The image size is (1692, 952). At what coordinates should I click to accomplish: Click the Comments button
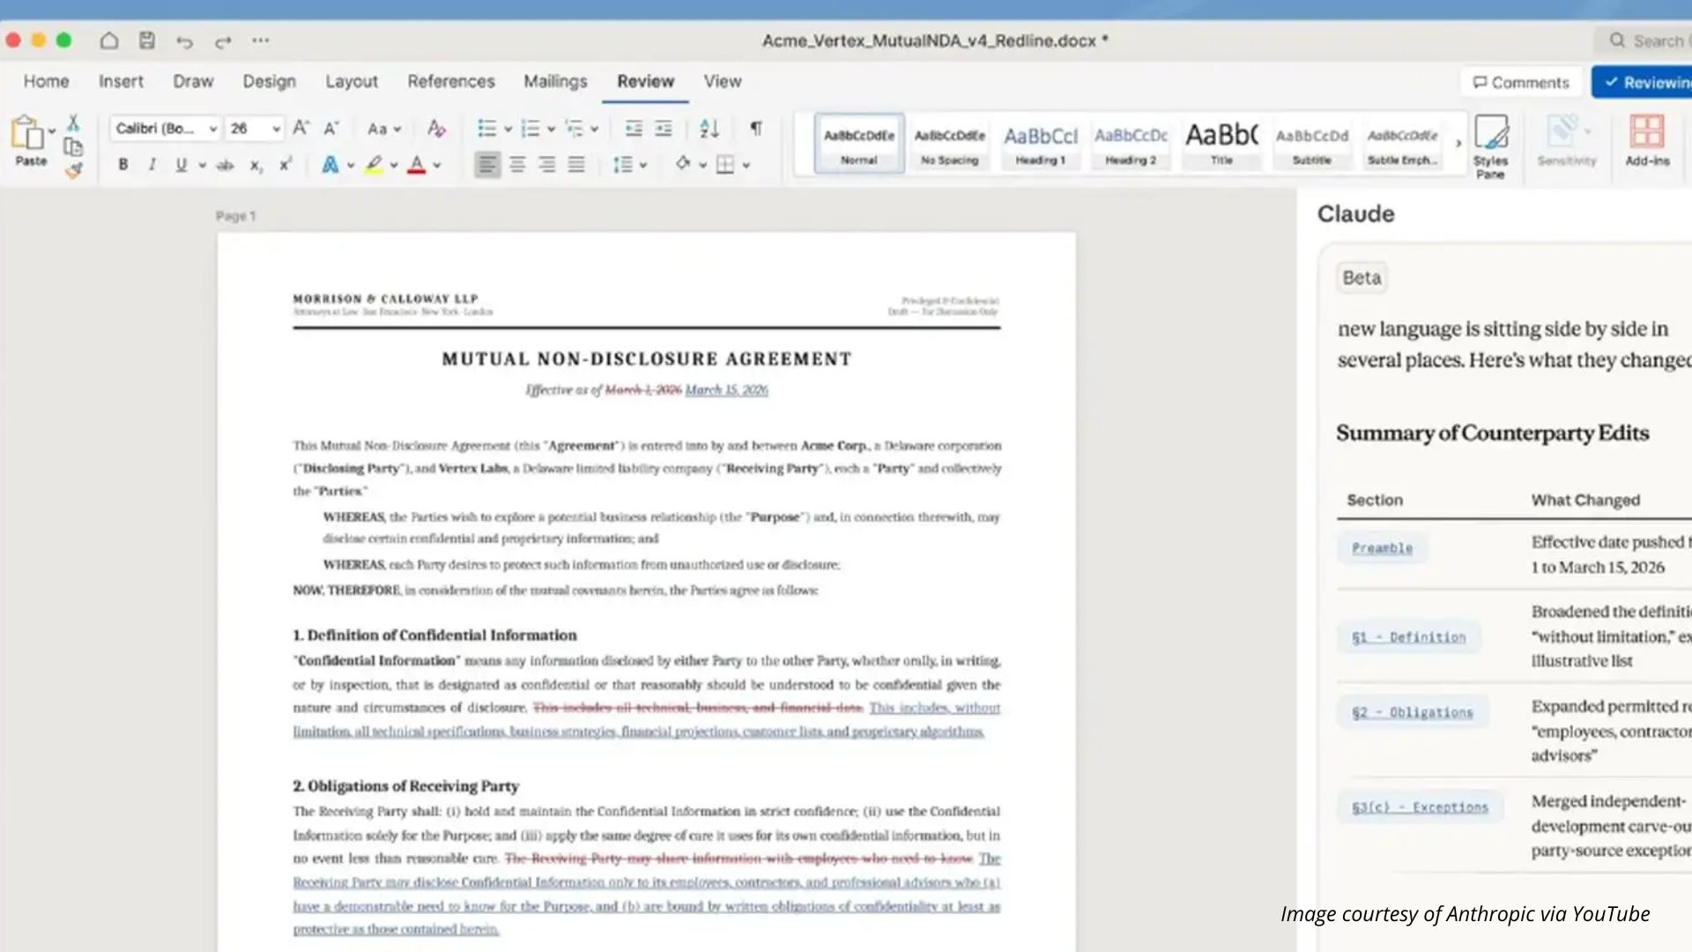[x=1521, y=82]
